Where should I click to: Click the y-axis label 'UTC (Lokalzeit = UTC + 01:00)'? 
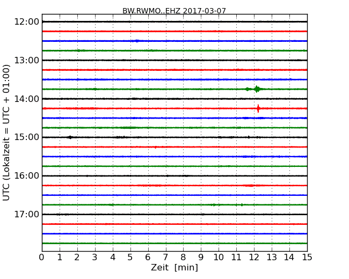pyautogui.click(x=6, y=133)
